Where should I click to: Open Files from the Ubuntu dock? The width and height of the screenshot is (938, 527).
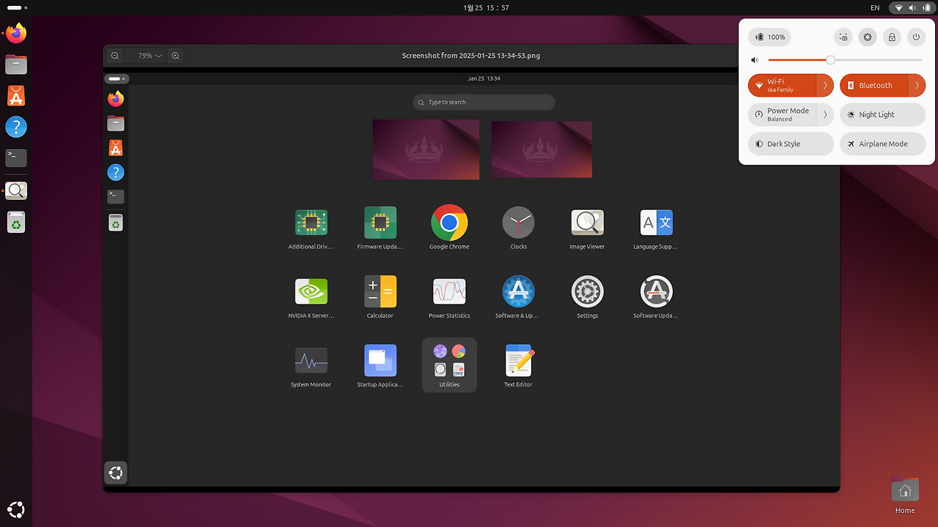point(16,64)
